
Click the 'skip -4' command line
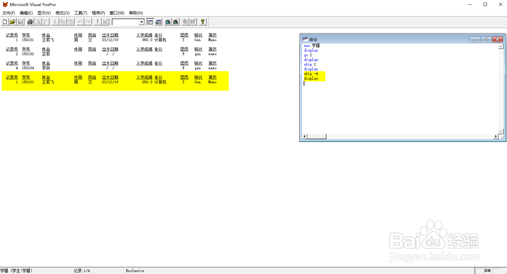click(311, 74)
